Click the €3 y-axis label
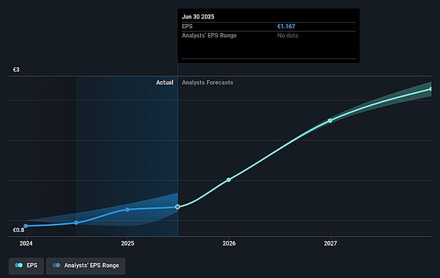440x278 pixels. (x=16, y=70)
